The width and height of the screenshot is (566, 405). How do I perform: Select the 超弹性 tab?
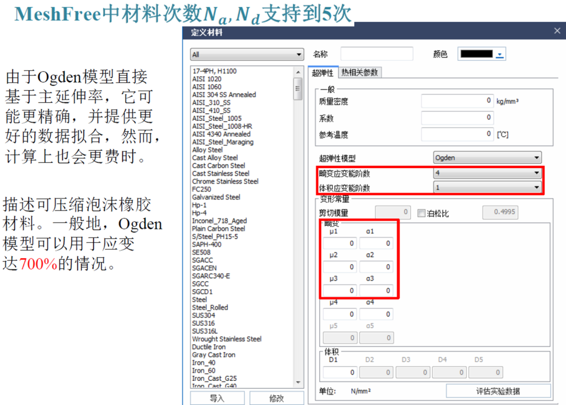322,73
